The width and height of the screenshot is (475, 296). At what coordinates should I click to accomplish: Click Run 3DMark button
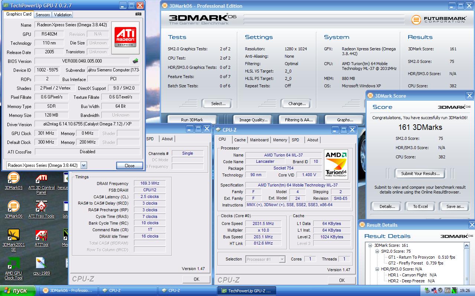click(192, 120)
